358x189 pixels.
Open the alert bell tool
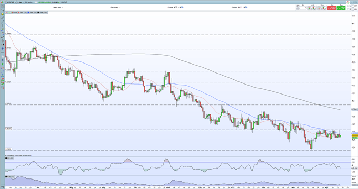coord(3,14)
